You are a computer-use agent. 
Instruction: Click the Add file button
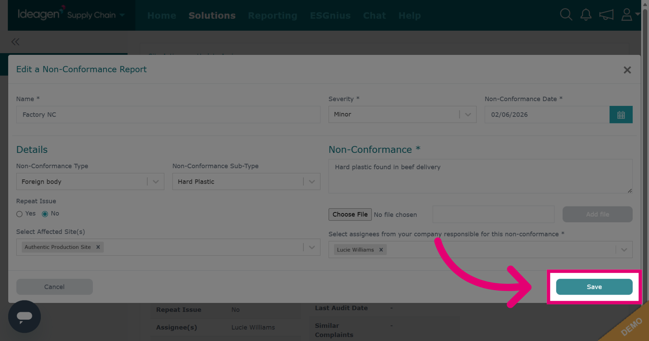597,214
